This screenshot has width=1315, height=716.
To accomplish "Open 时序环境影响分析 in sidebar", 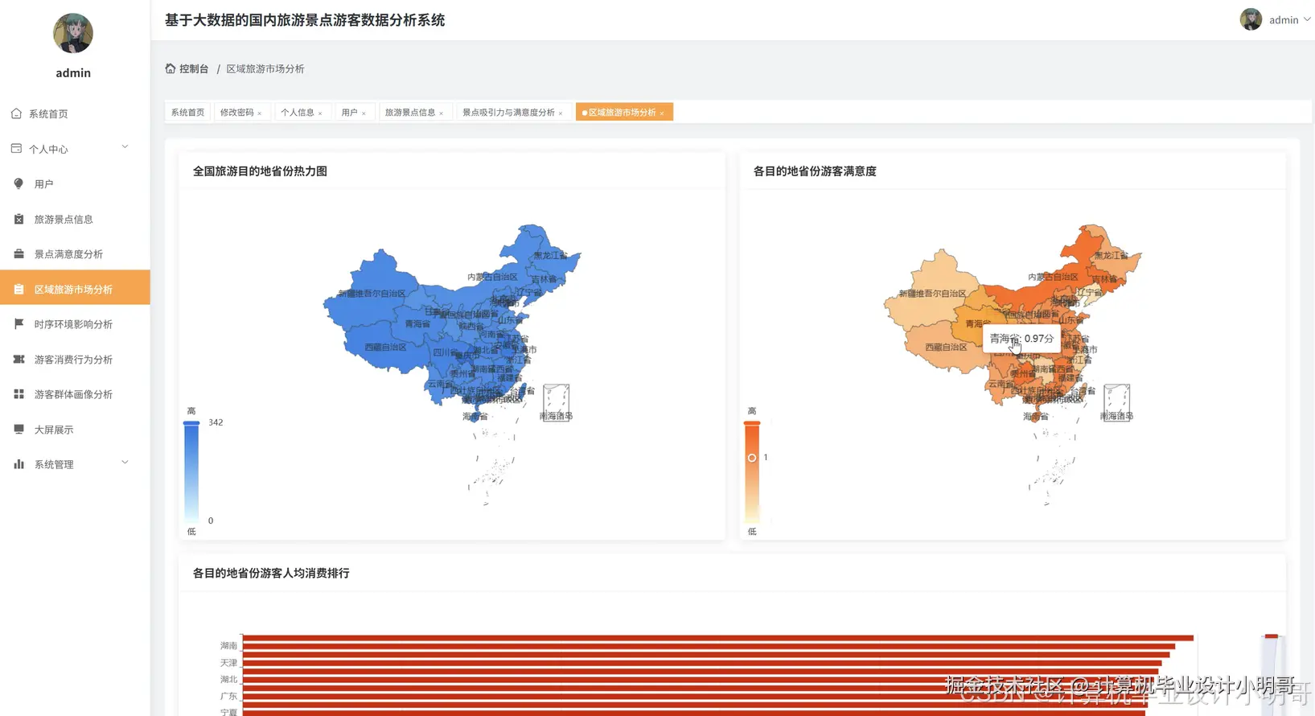I will click(75, 324).
